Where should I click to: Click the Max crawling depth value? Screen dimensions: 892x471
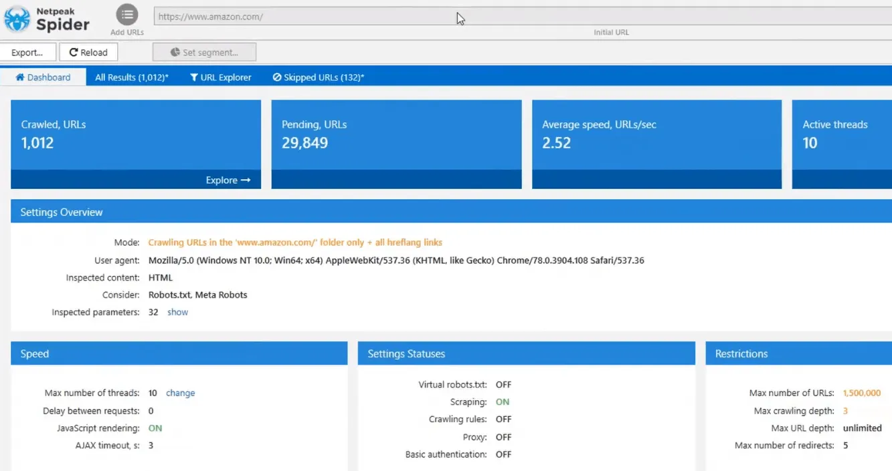click(x=846, y=411)
